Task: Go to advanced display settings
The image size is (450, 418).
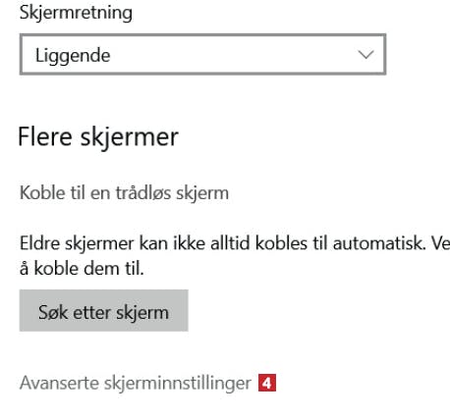Action: (x=136, y=383)
